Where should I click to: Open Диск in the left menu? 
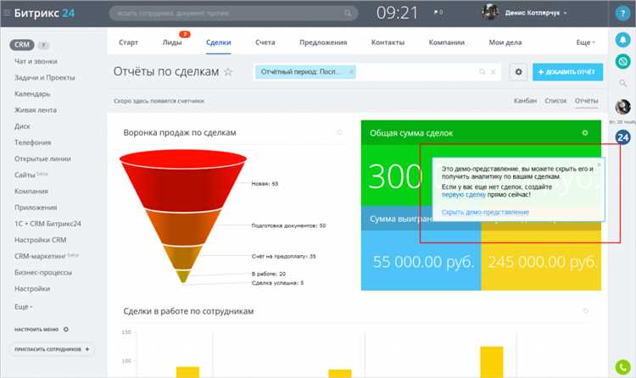coord(22,126)
